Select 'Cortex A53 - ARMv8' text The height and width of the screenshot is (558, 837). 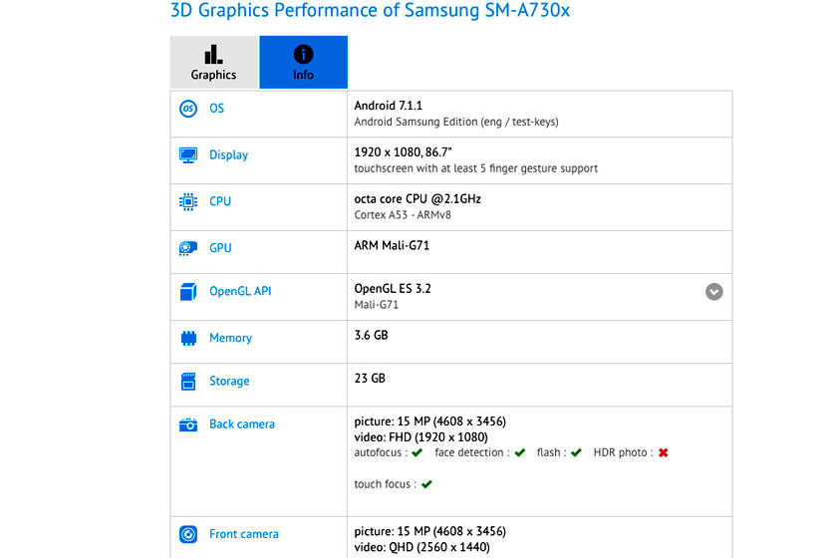pos(403,215)
